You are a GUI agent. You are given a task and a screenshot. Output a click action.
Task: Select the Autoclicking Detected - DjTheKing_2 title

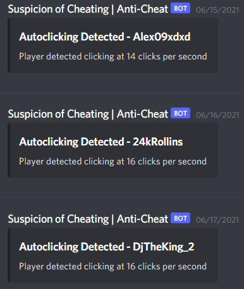point(107,247)
